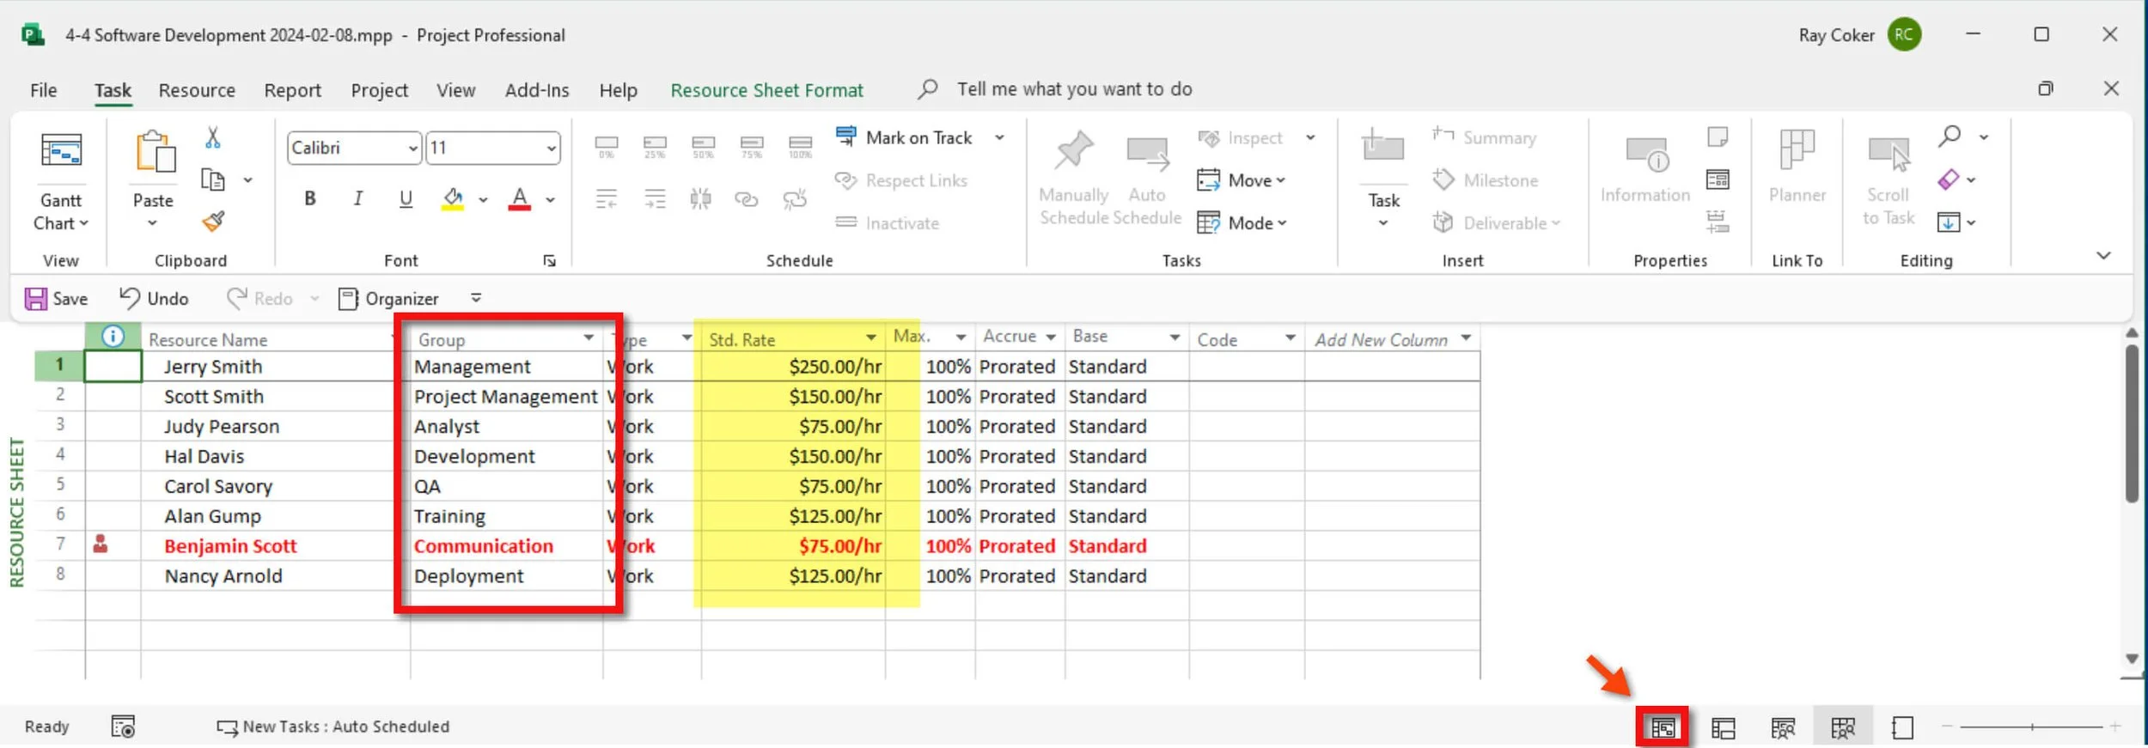Open the Std. Rate column filter dropdown
2148x748 pixels.
tap(871, 338)
